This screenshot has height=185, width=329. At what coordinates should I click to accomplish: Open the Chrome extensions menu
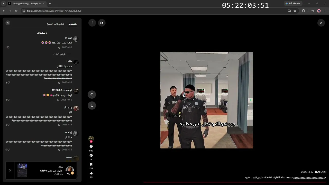click(304, 11)
